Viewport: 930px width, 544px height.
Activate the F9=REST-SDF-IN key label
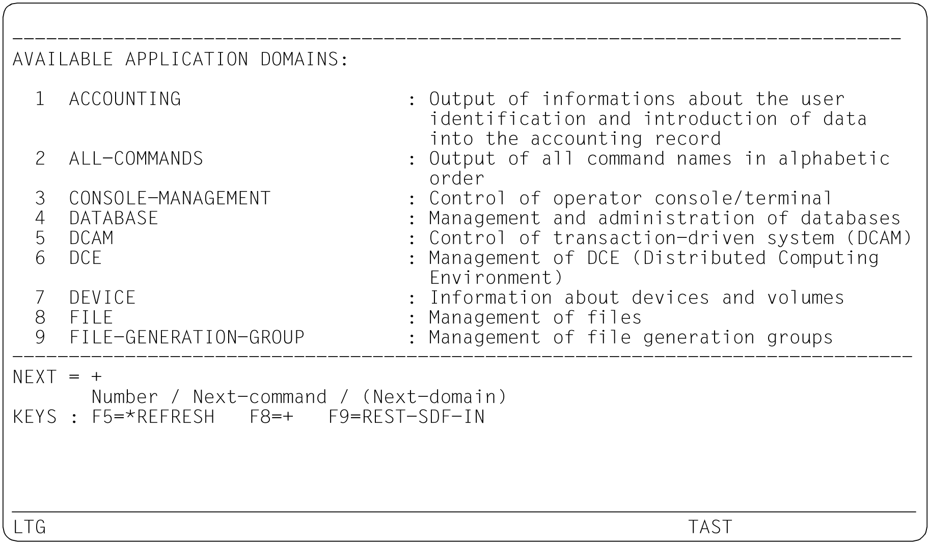(x=406, y=417)
